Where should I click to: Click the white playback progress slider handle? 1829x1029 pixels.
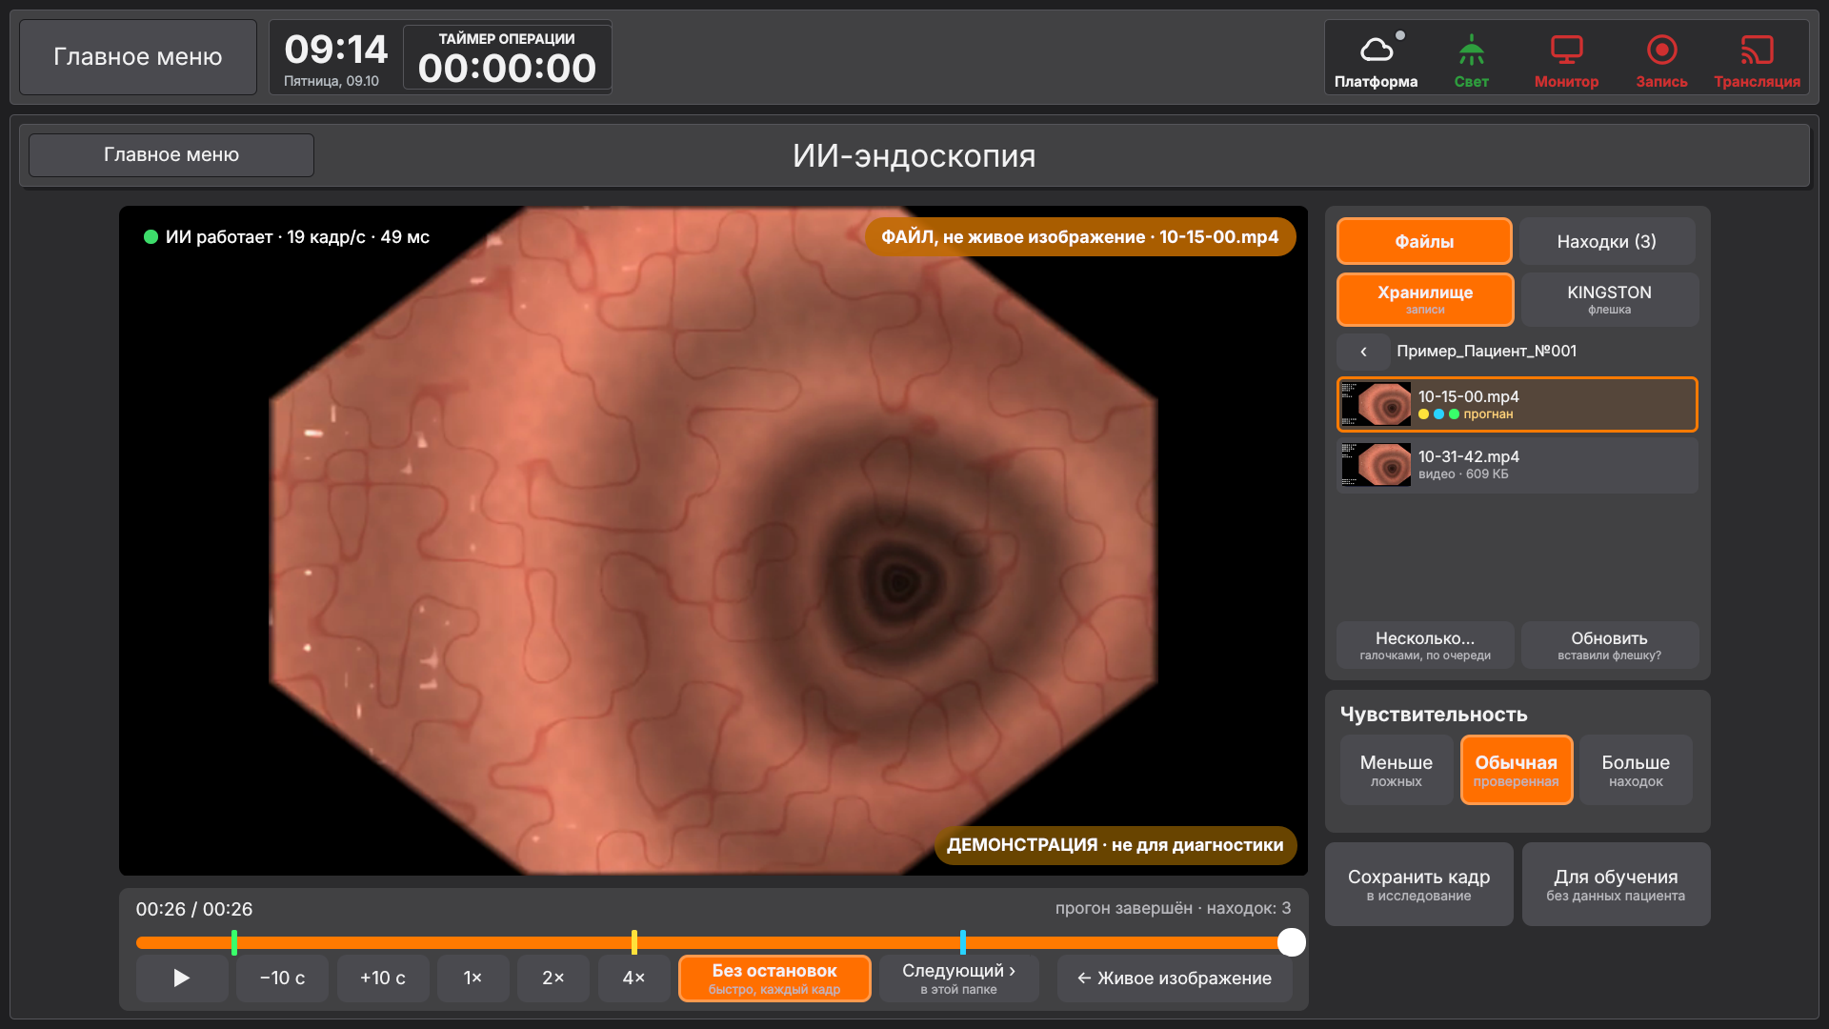point(1291,942)
